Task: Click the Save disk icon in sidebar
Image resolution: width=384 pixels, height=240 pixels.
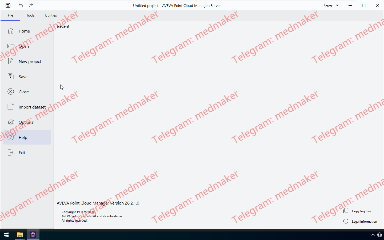Action: pyautogui.click(x=11, y=77)
